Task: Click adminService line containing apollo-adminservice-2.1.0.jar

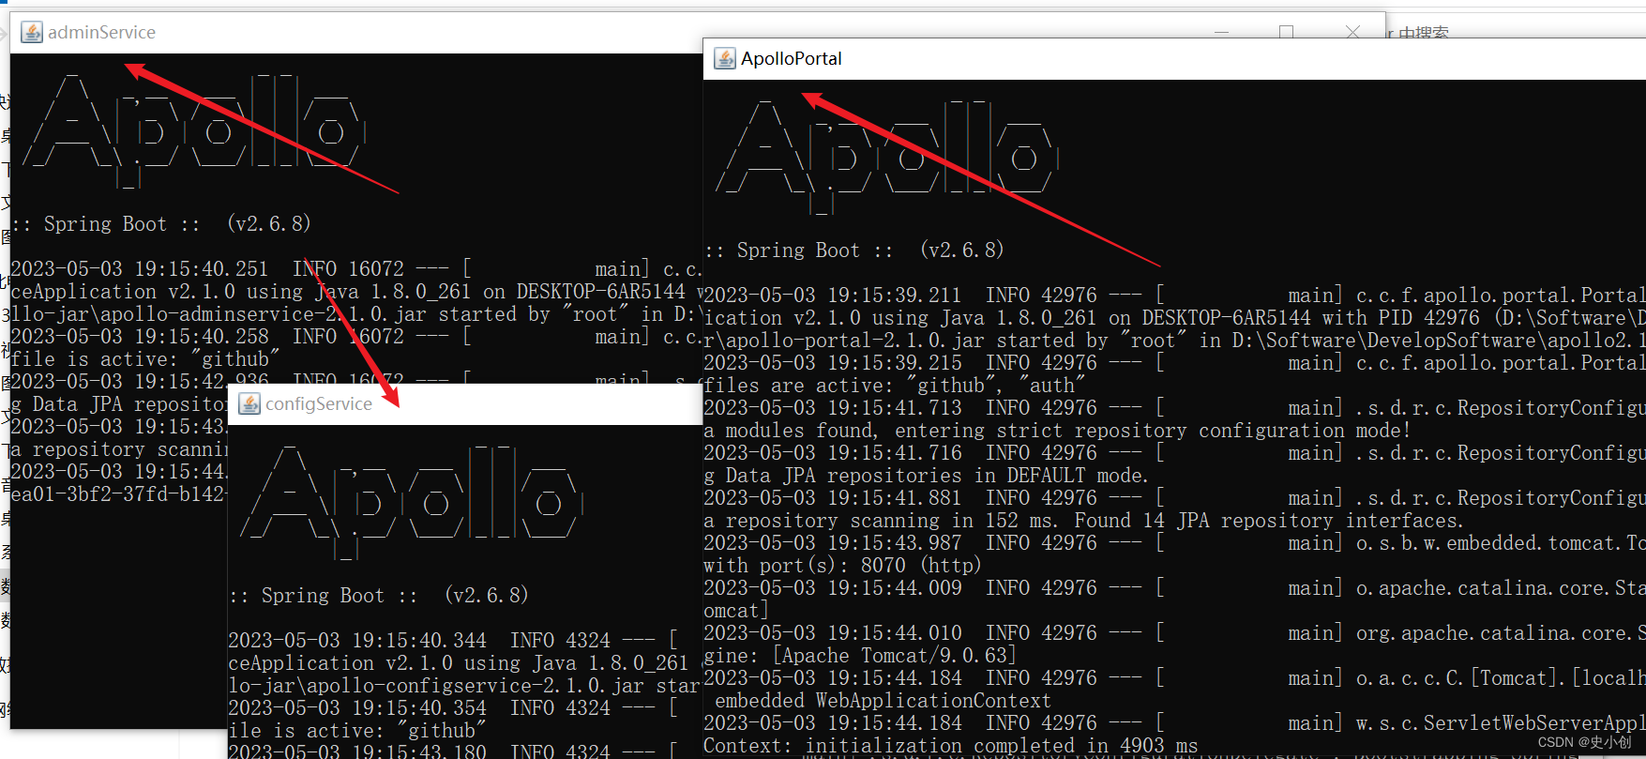Action: tap(356, 314)
